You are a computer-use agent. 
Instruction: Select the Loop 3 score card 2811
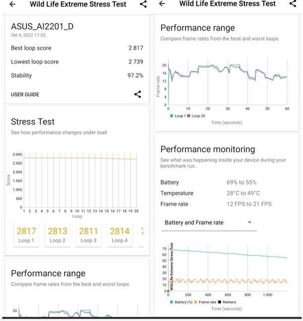pyautogui.click(x=88, y=235)
